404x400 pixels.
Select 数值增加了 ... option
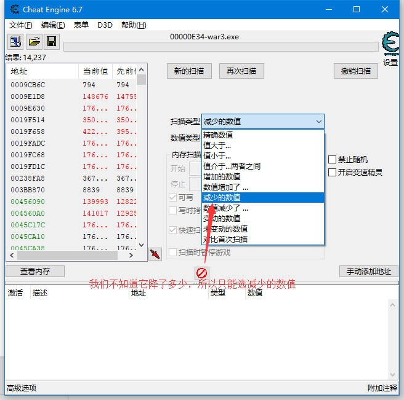point(263,187)
